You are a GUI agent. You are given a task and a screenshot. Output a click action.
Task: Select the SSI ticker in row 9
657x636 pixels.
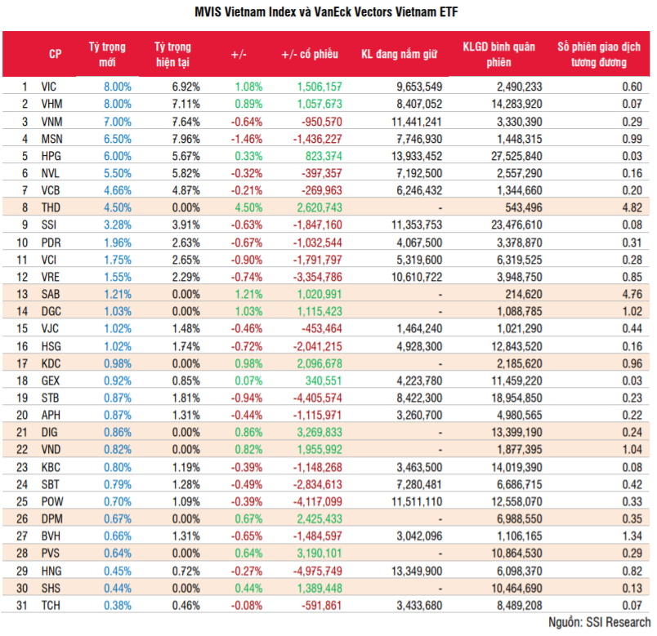pyautogui.click(x=49, y=225)
